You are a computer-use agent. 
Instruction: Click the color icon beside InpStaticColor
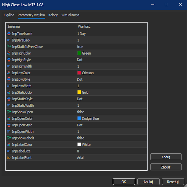point(9,92)
